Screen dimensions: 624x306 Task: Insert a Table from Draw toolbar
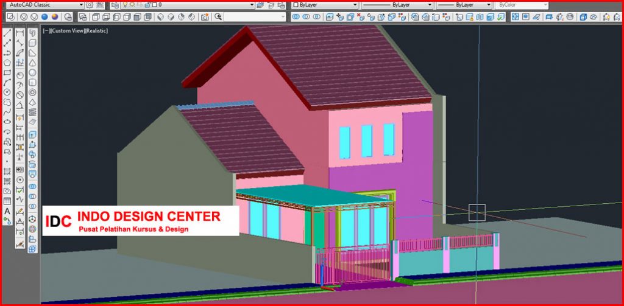7,201
